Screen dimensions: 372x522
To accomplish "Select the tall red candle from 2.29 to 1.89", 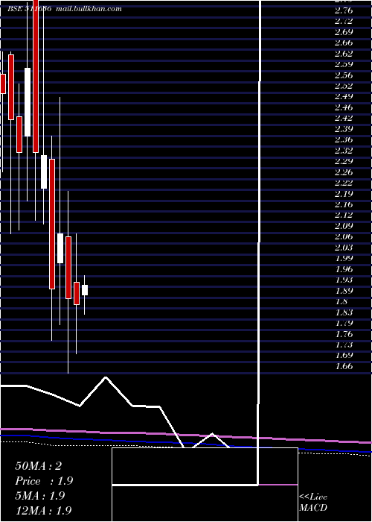I will point(52,224).
